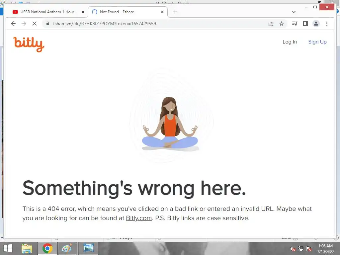Viewport: 340px width, 255px height.
Task: Stop loading the page
Action: [35, 24]
